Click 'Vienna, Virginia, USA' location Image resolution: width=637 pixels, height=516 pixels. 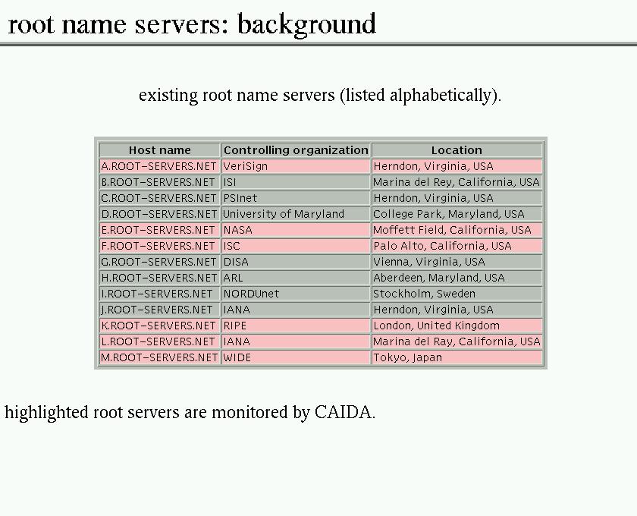click(x=457, y=262)
